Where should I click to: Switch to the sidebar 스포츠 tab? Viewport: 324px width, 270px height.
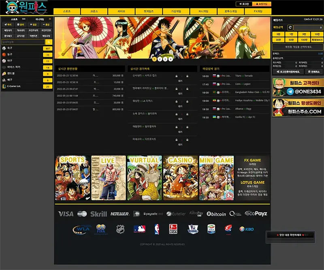(14, 19)
